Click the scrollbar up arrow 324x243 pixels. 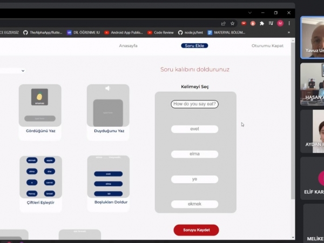click(x=293, y=40)
